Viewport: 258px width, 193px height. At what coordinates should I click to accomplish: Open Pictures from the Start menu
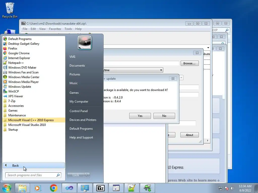(75, 74)
